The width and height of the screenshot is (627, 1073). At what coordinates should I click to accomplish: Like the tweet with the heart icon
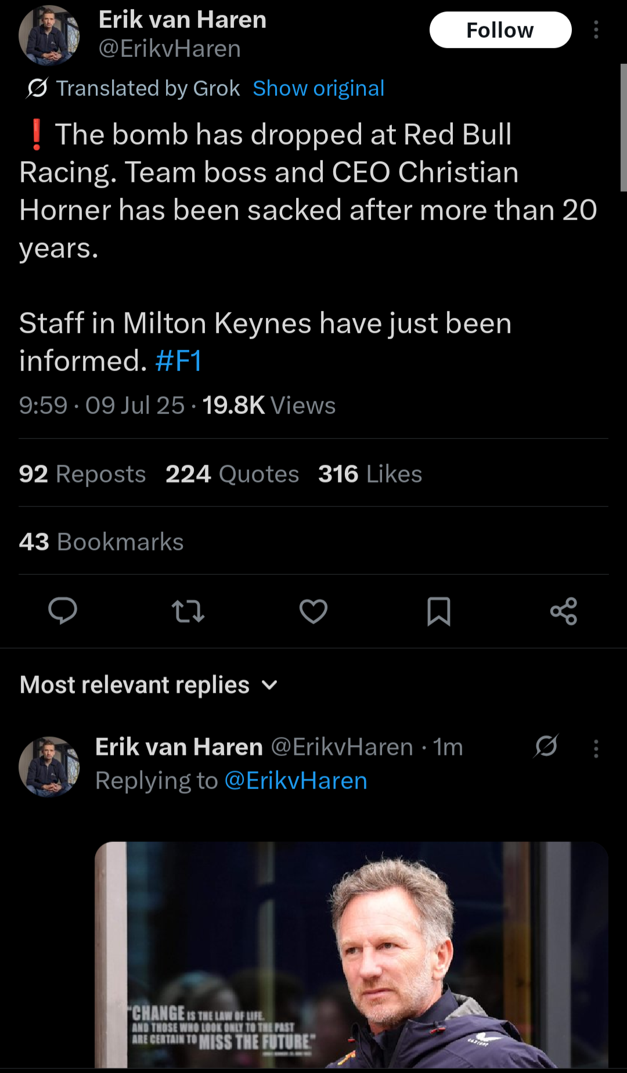point(313,611)
